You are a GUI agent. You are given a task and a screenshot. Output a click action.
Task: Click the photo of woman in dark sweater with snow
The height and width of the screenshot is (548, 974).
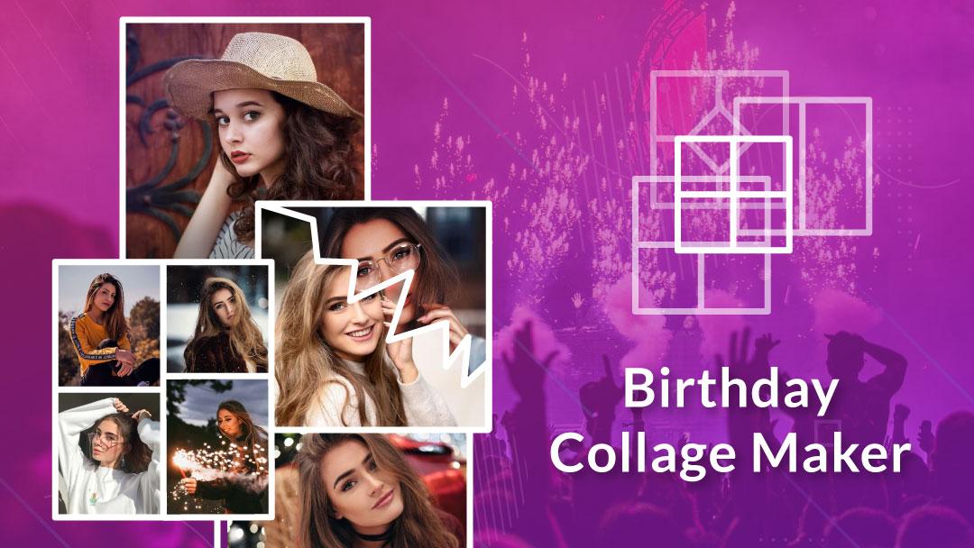tap(217, 319)
